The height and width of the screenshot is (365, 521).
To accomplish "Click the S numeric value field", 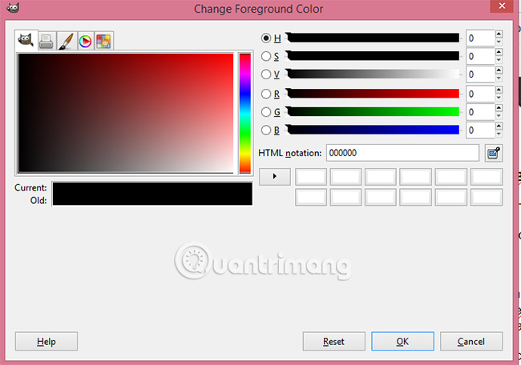I will point(480,56).
